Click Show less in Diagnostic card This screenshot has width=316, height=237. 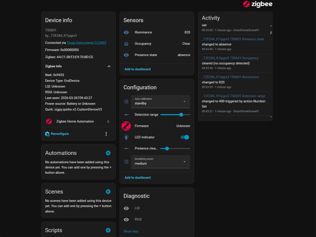(131, 231)
